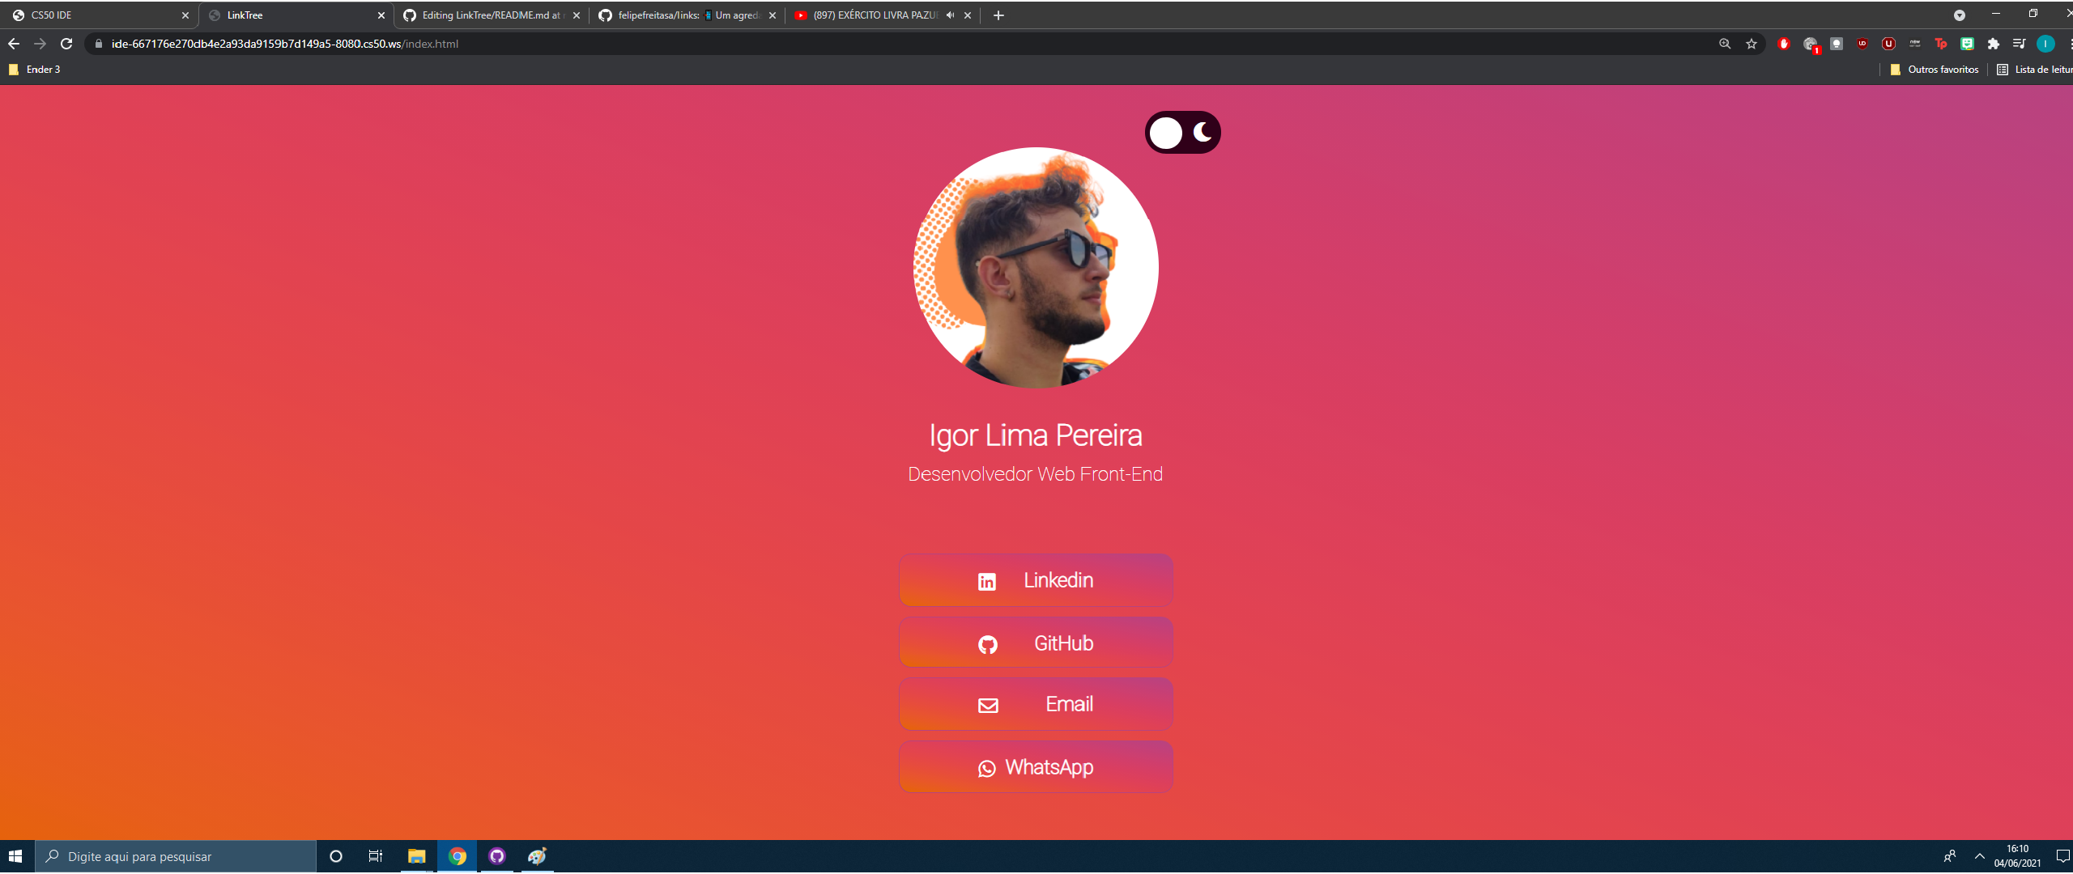The width and height of the screenshot is (2073, 874).
Task: Open the uBlock Origin extension icon
Action: pyautogui.click(x=1862, y=44)
